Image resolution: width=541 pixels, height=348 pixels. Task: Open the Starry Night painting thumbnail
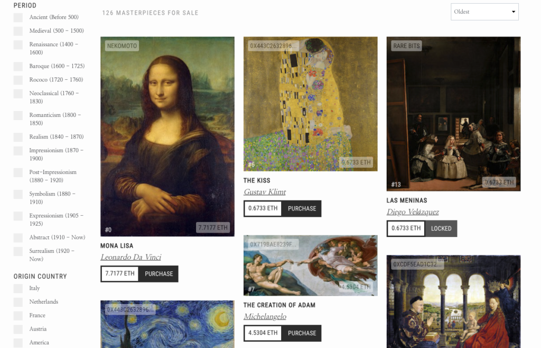click(x=167, y=324)
